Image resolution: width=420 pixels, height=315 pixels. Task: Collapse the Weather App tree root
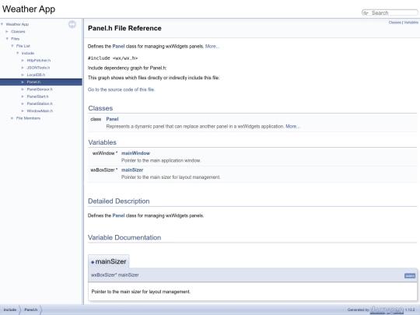tap(2, 24)
